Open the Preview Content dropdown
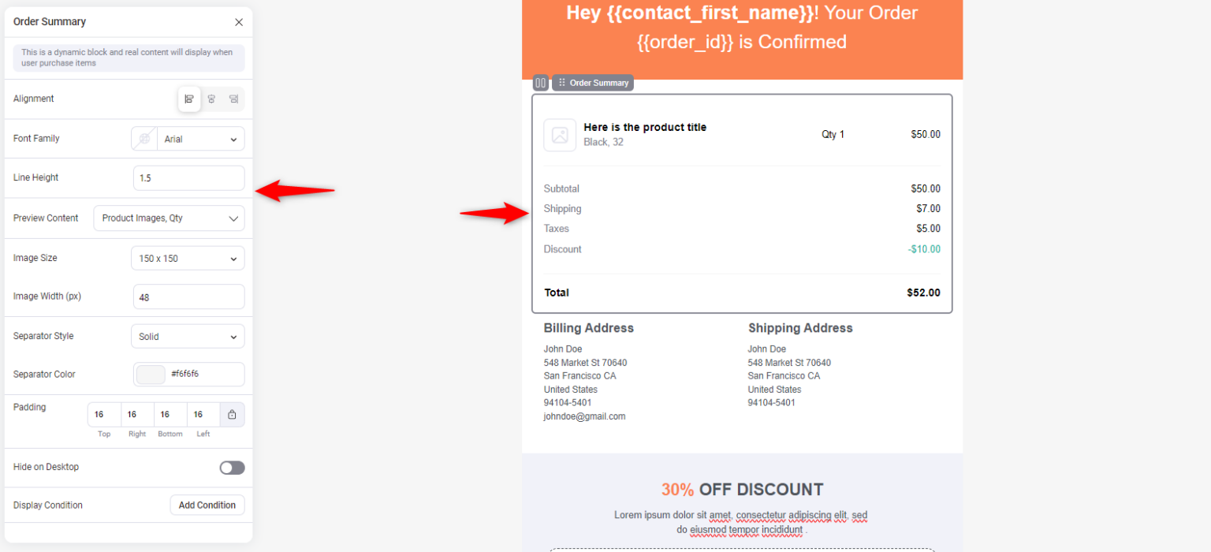This screenshot has width=1211, height=552. (169, 218)
